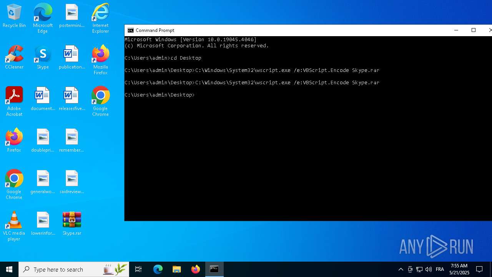Viewport: 492px width, 277px height.
Task: Open the FRA language input indicator
Action: coord(440,269)
